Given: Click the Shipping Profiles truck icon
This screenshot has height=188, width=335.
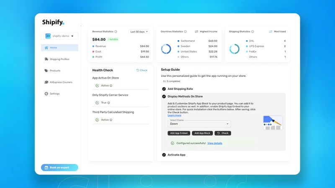Looking at the screenshot, I should pos(46,59).
